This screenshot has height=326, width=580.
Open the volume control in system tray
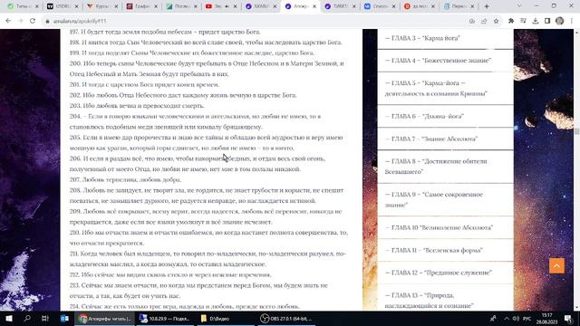pyautogui.click(x=516, y=318)
